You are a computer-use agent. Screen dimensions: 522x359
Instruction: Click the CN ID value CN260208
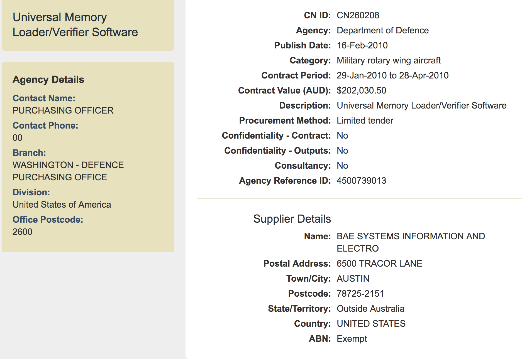(358, 15)
